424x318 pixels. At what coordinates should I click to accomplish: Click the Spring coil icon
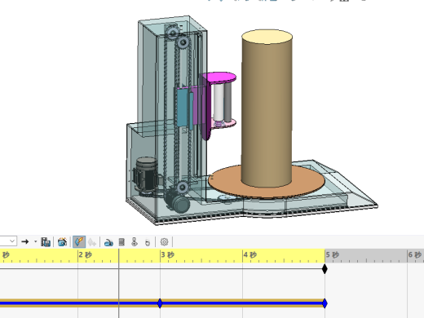pos(121,241)
